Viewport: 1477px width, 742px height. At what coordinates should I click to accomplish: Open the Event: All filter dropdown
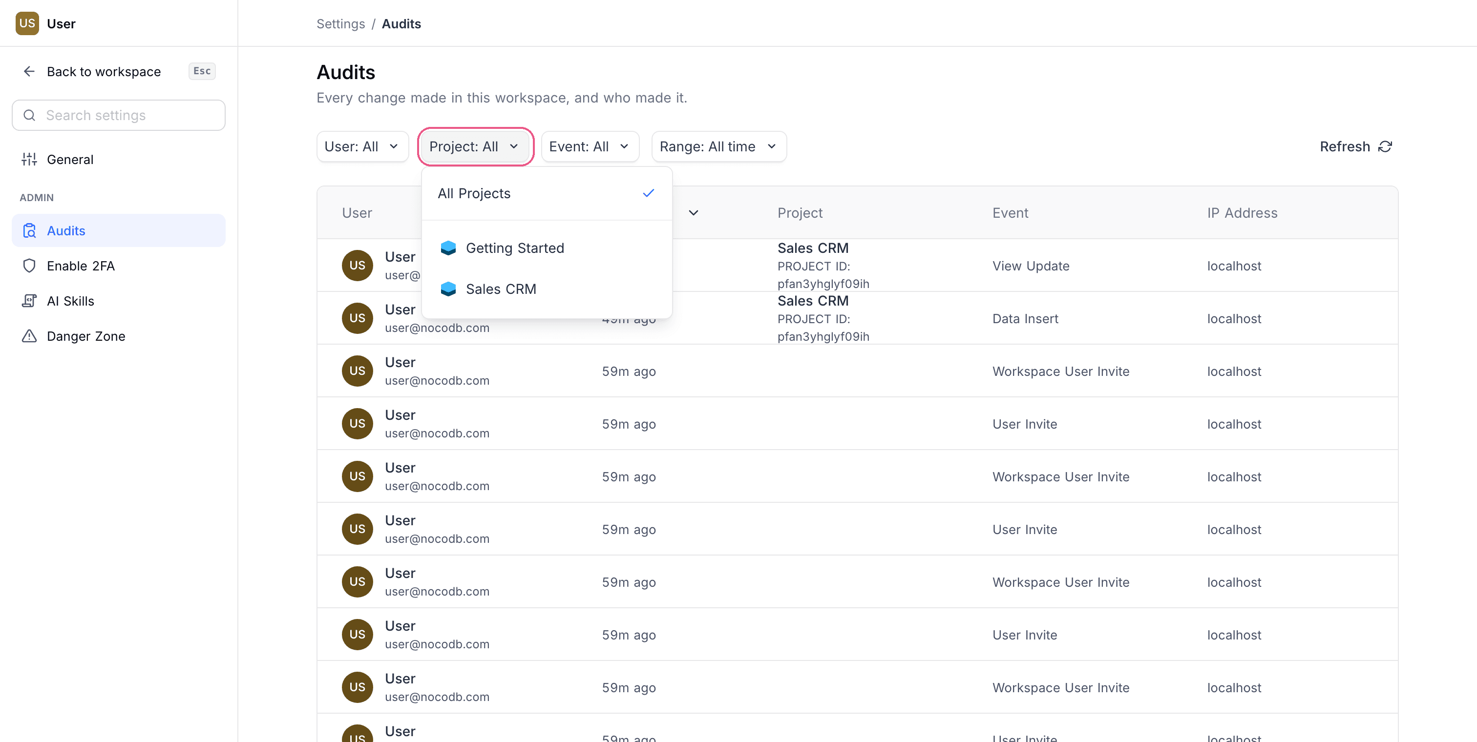[590, 146]
